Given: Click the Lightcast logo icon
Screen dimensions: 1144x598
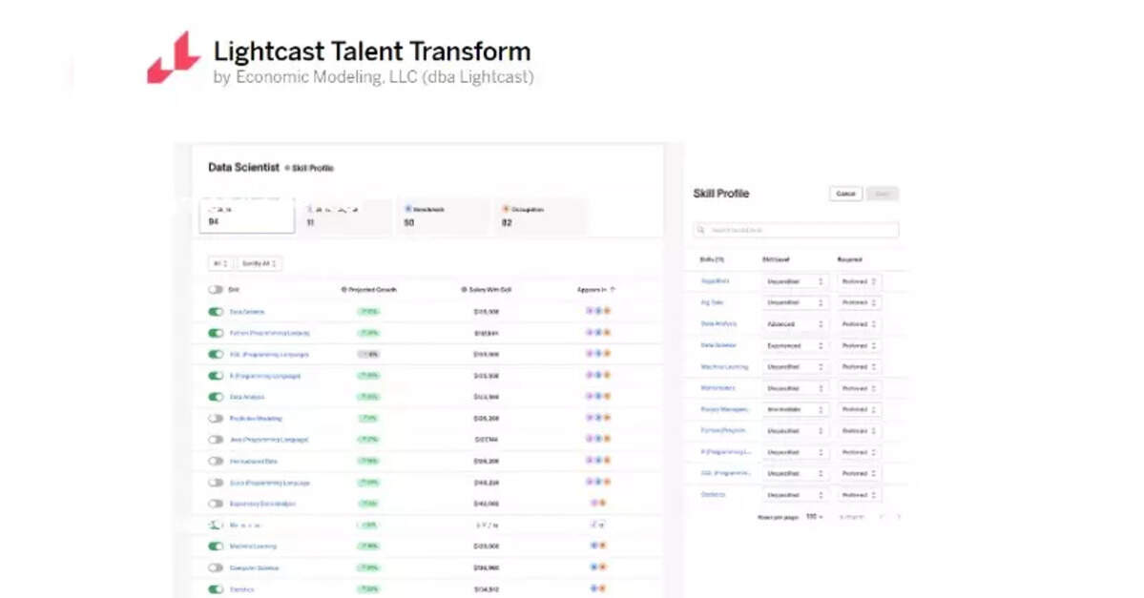Looking at the screenshot, I should (x=173, y=57).
